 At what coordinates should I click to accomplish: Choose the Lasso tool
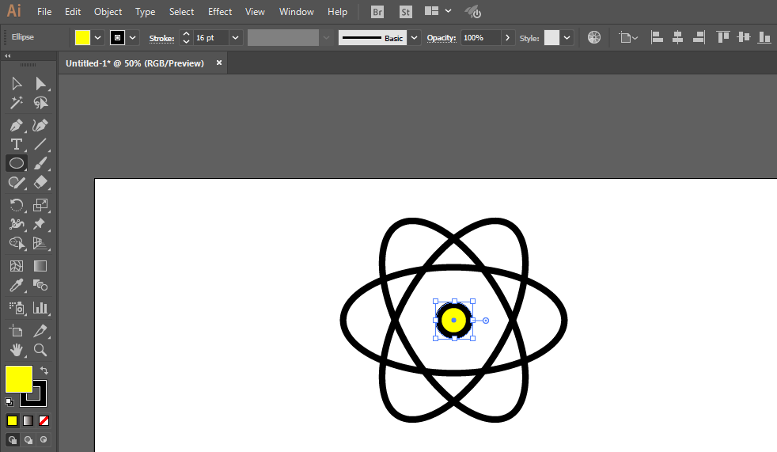[x=40, y=103]
